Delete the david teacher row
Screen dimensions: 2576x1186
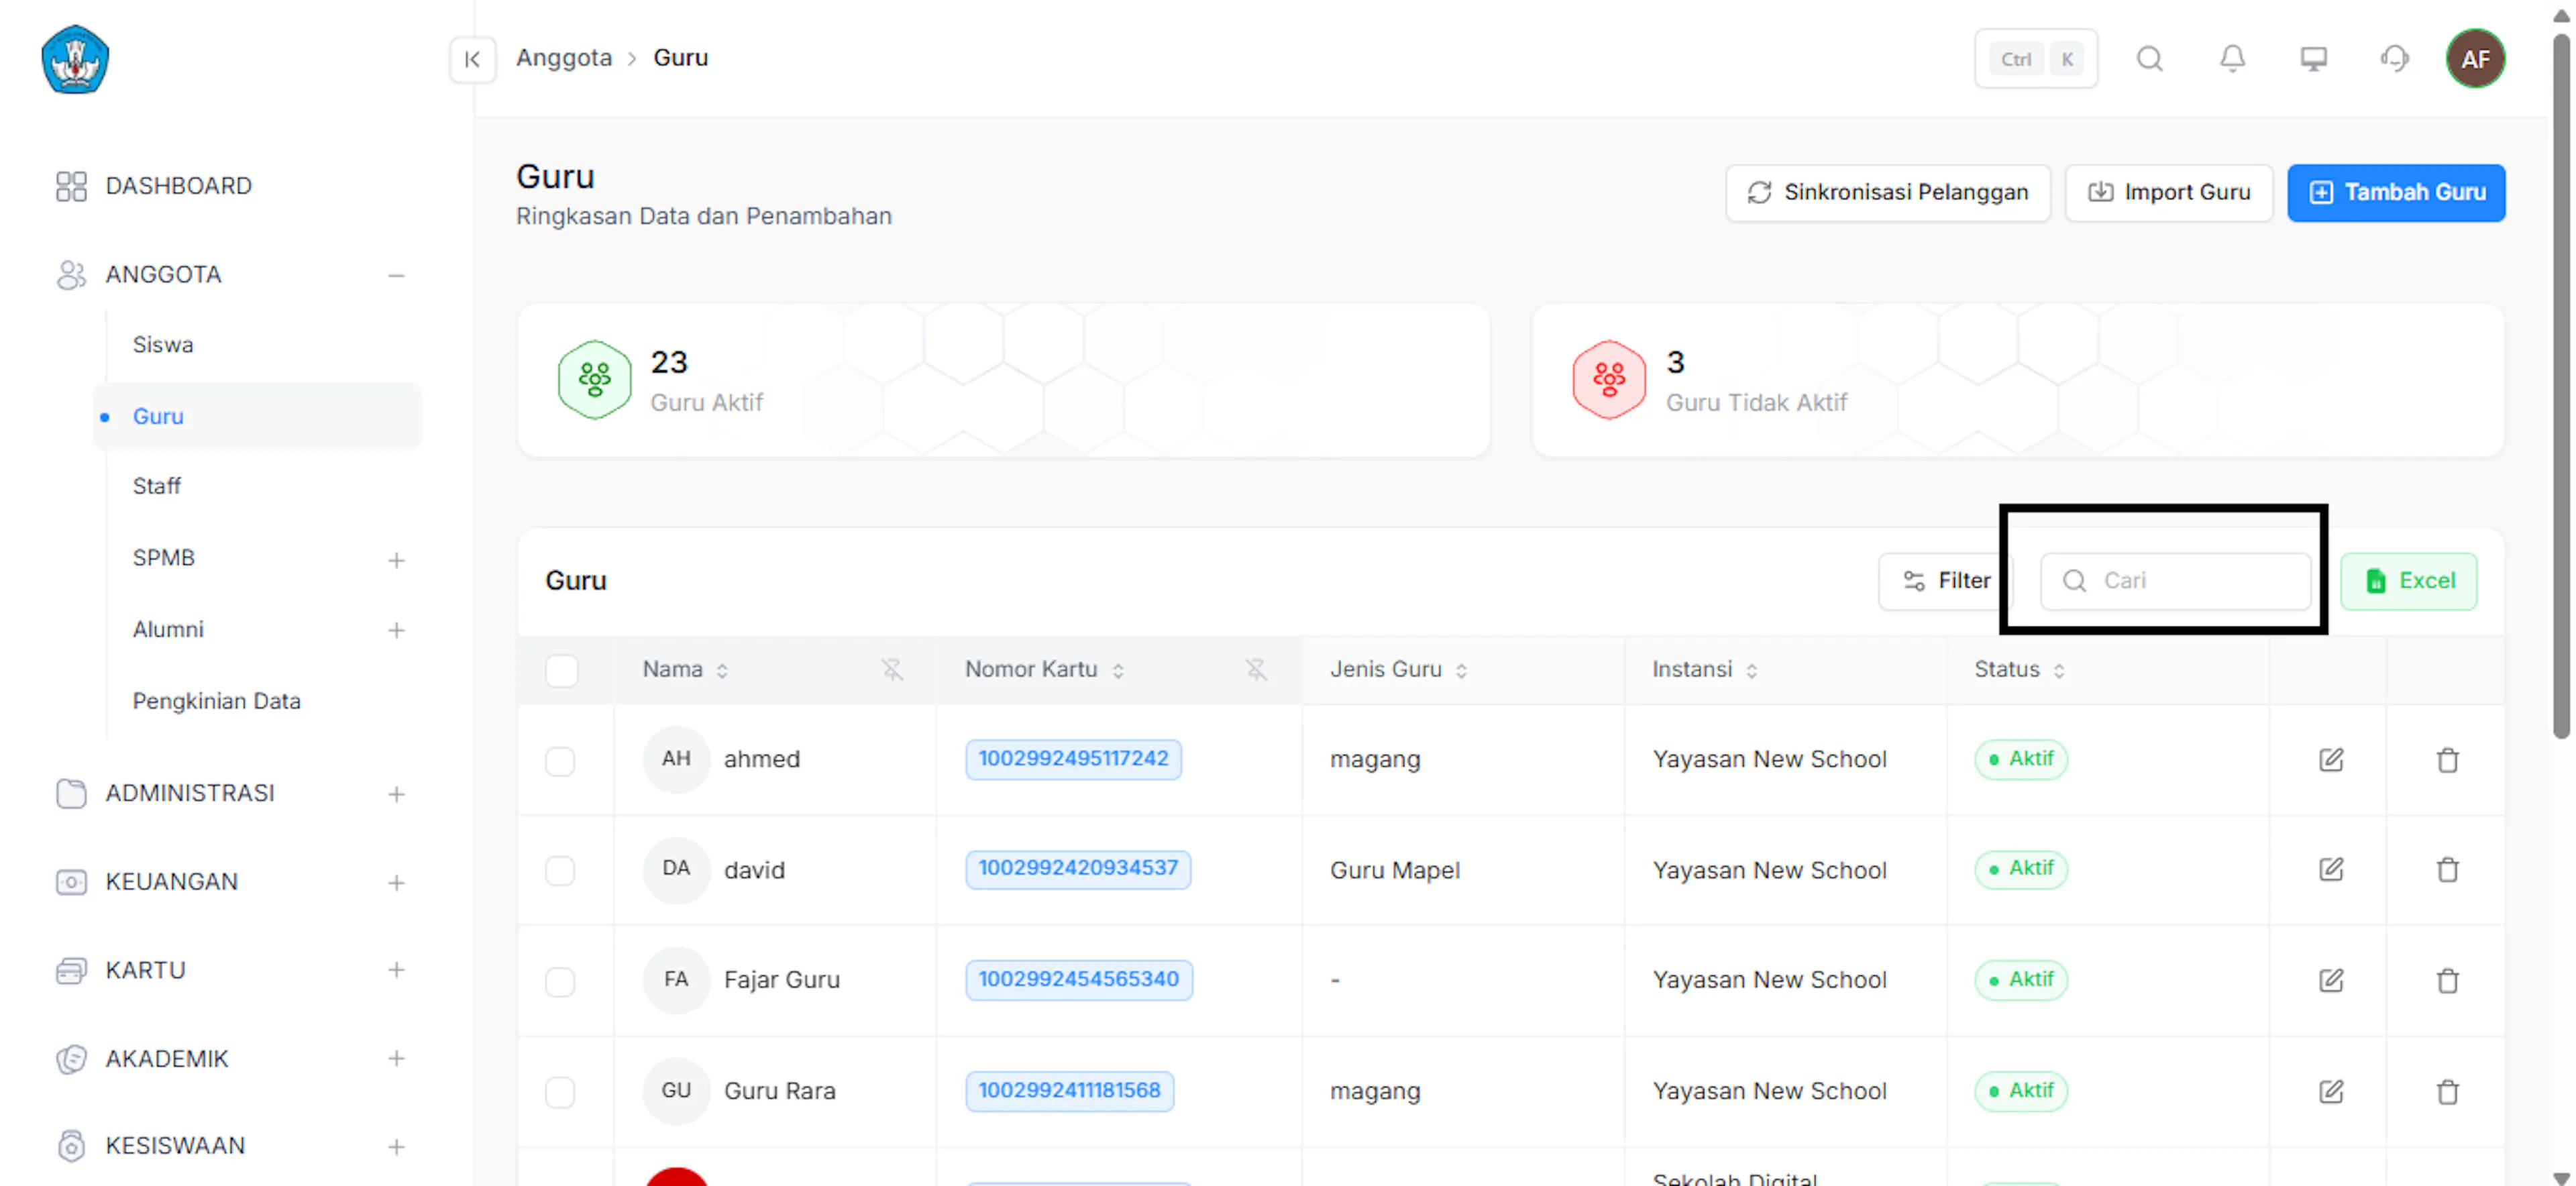tap(2447, 869)
